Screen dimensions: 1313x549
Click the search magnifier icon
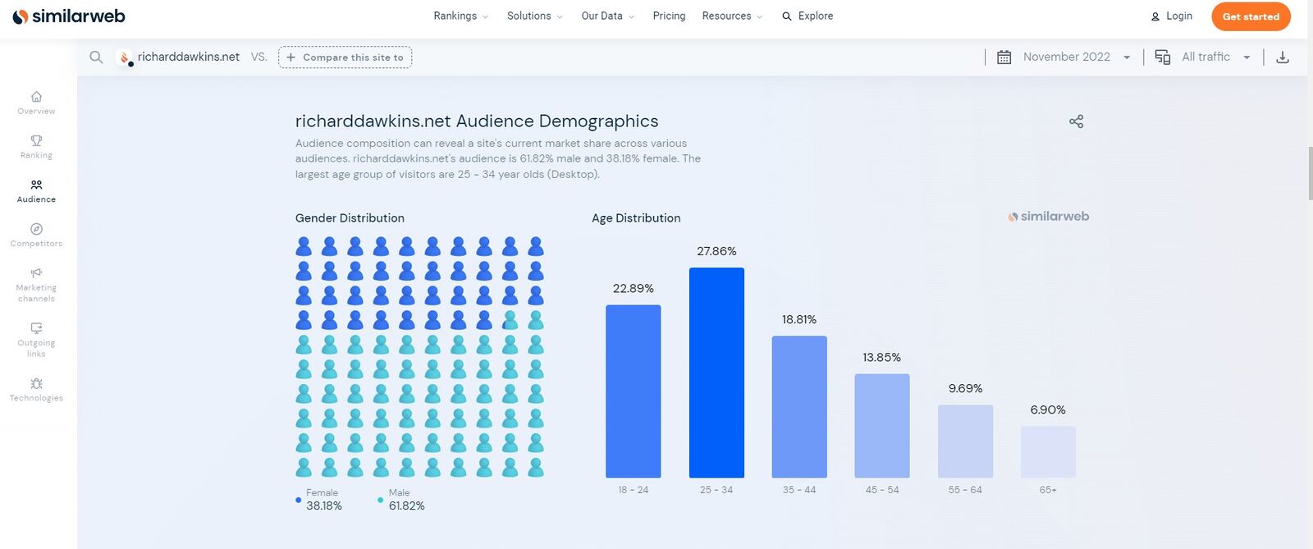pyautogui.click(x=96, y=57)
